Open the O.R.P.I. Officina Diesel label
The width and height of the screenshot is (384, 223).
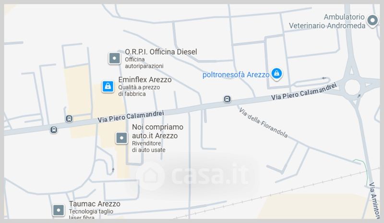click(161, 52)
